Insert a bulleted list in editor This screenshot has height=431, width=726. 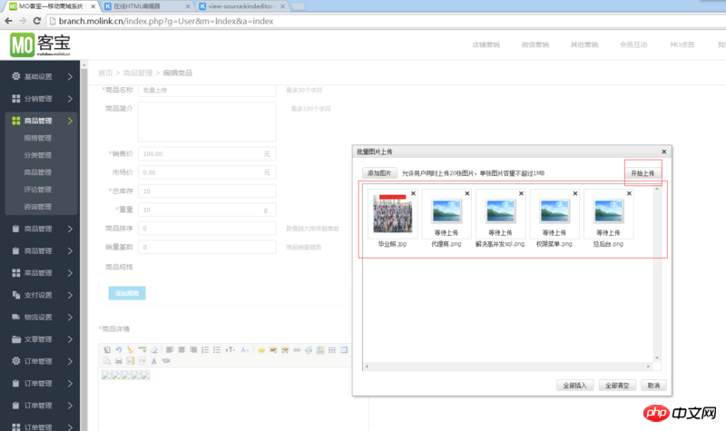tap(217, 350)
